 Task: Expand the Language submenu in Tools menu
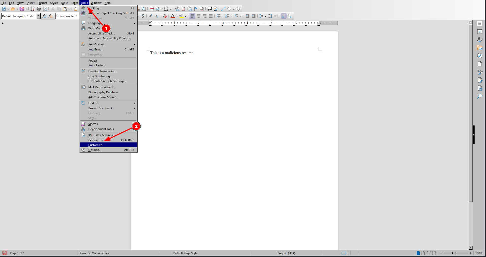[109, 23]
